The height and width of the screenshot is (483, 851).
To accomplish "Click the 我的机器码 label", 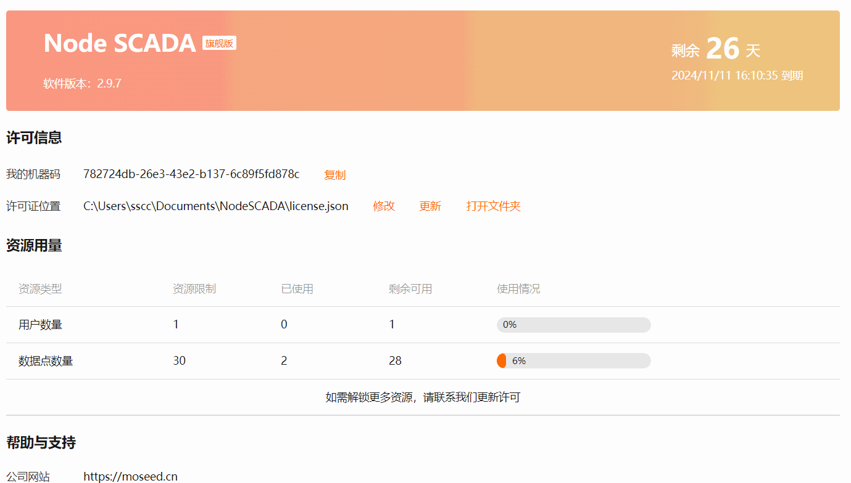I will [x=33, y=174].
